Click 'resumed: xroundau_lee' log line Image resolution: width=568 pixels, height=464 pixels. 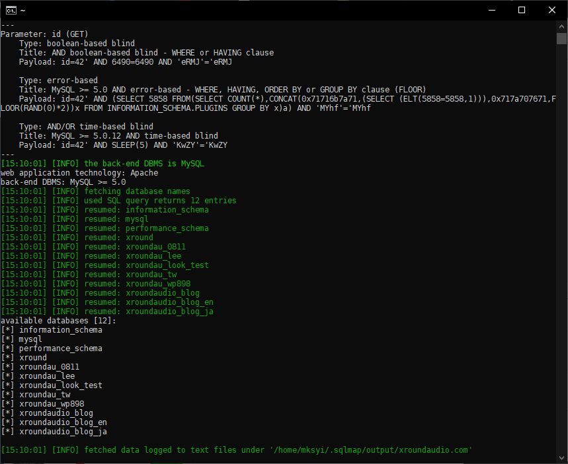[91, 256]
